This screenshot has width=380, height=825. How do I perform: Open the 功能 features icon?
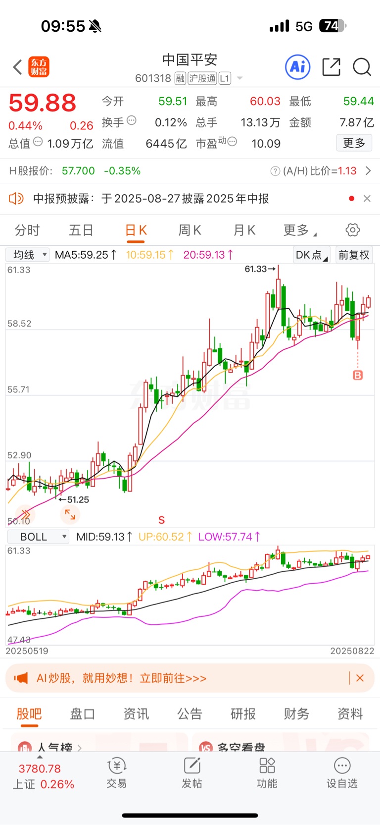[267, 773]
